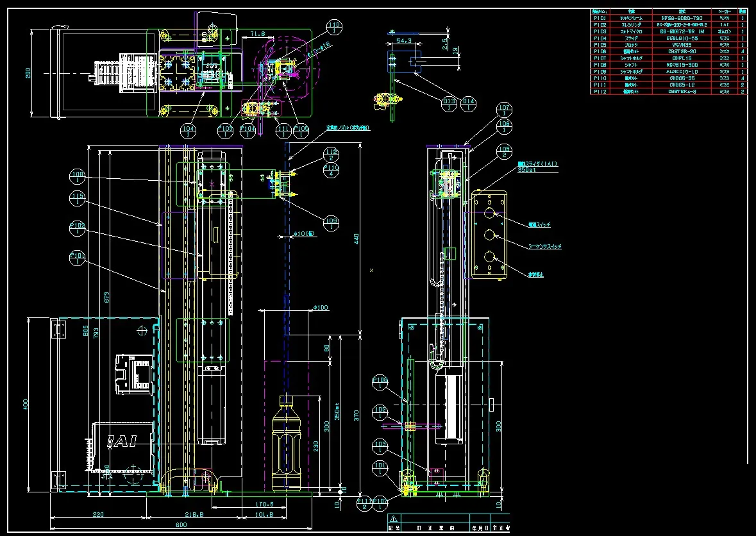Click balloon 104 below the top view

188,131
